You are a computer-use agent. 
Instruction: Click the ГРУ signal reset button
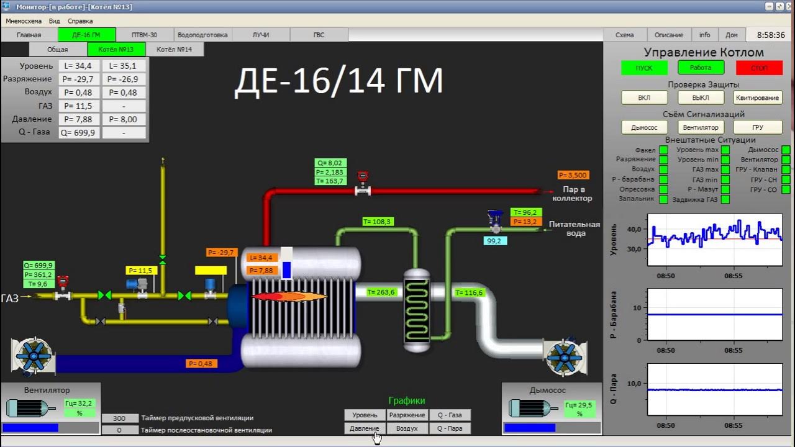[758, 127]
